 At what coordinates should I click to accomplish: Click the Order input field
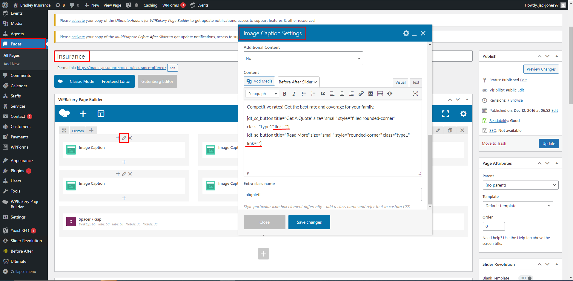tap(494, 226)
